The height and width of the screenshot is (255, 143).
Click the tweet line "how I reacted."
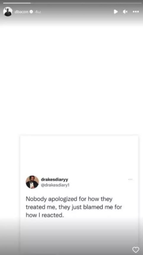[44, 215]
